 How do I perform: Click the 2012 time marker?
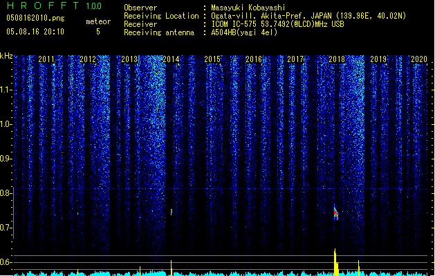click(88, 59)
